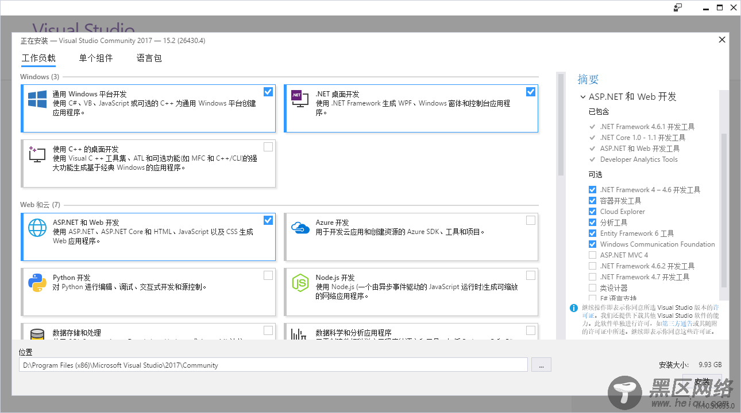Click the Windows logo icon for Universal Windows platform
Viewport: 741px width, 413px height.
[37, 99]
